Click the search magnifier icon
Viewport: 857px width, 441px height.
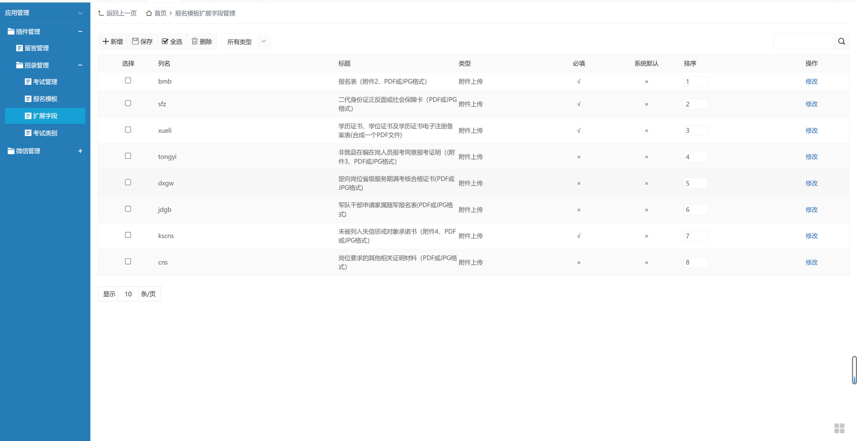841,41
